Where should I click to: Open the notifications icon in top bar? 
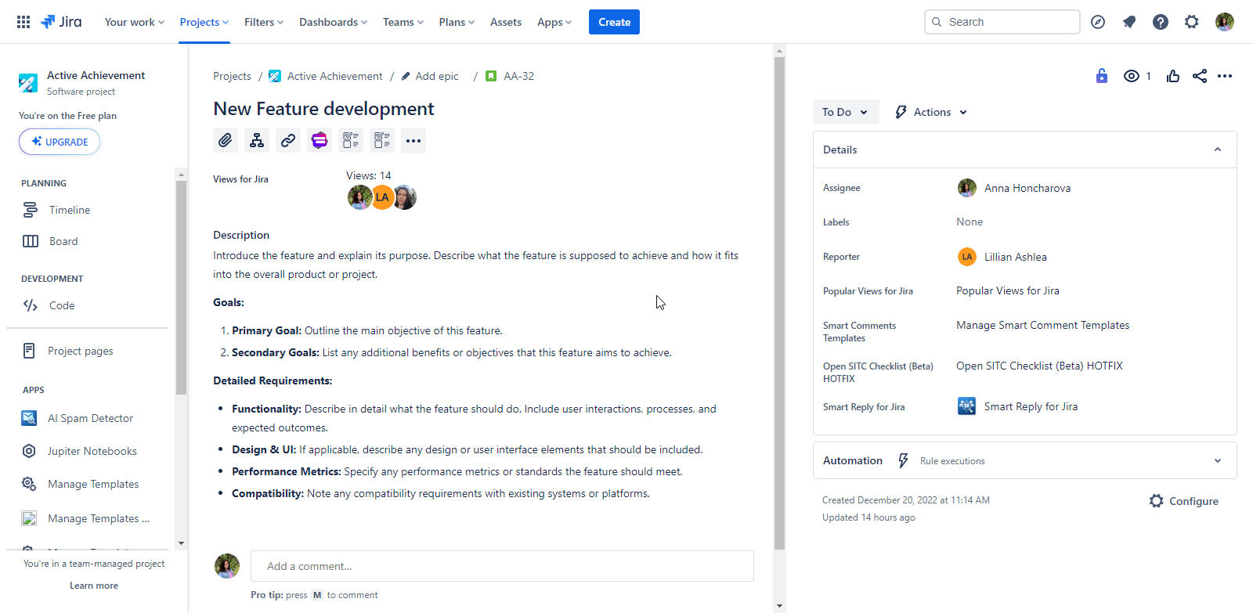coord(1128,22)
